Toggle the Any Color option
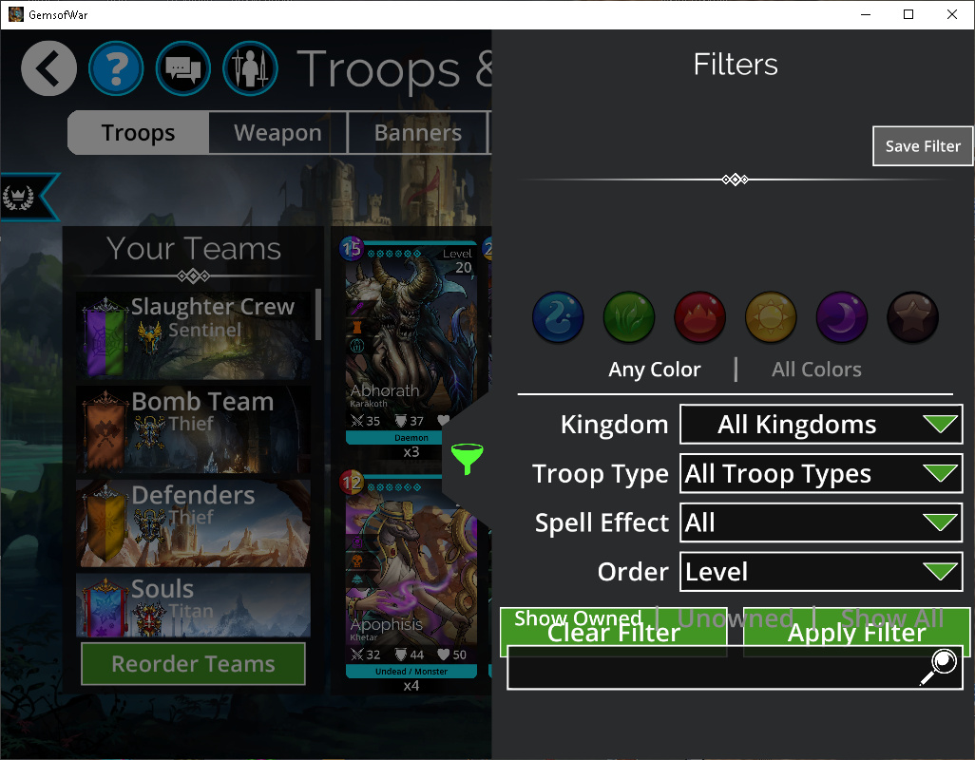The height and width of the screenshot is (760, 975). [x=654, y=370]
